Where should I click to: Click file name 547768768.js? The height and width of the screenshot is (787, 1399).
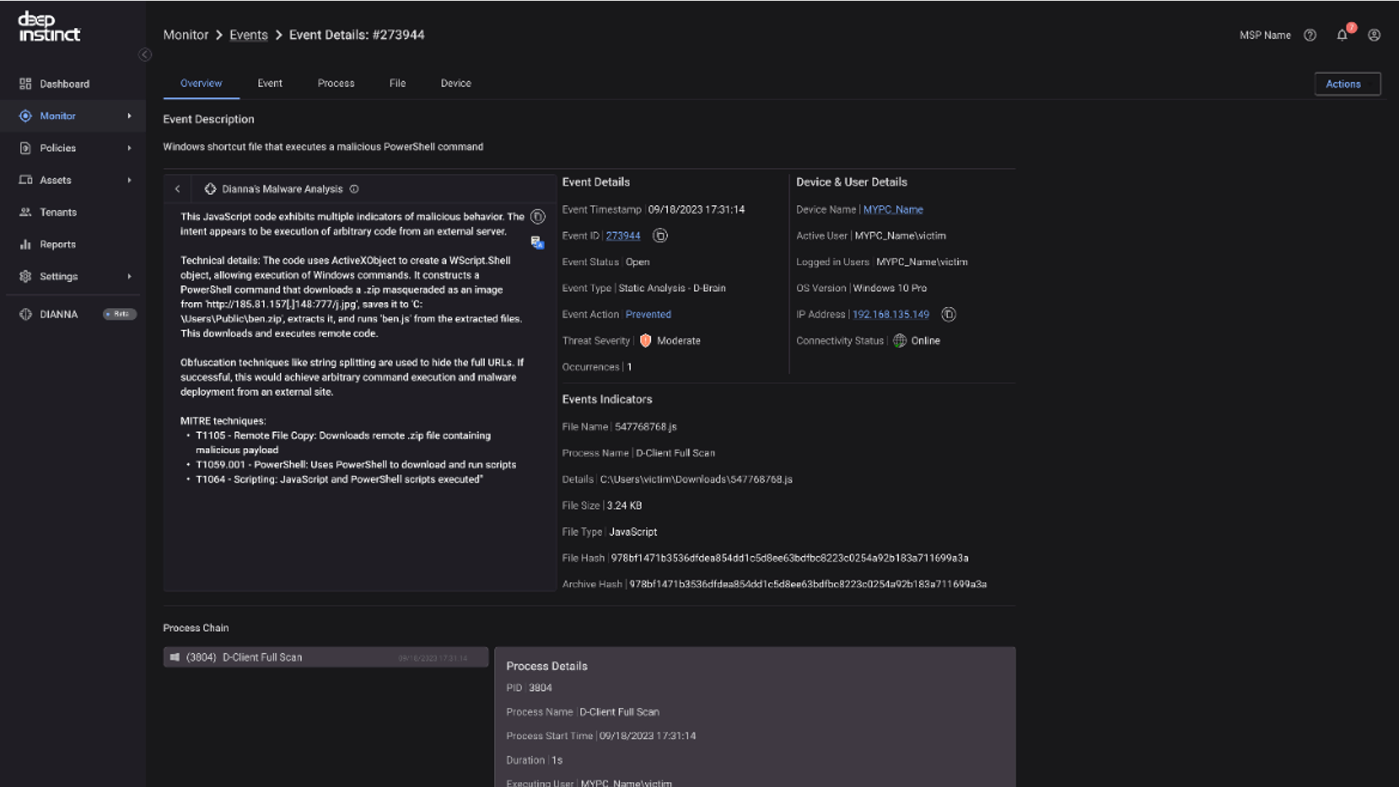click(646, 427)
